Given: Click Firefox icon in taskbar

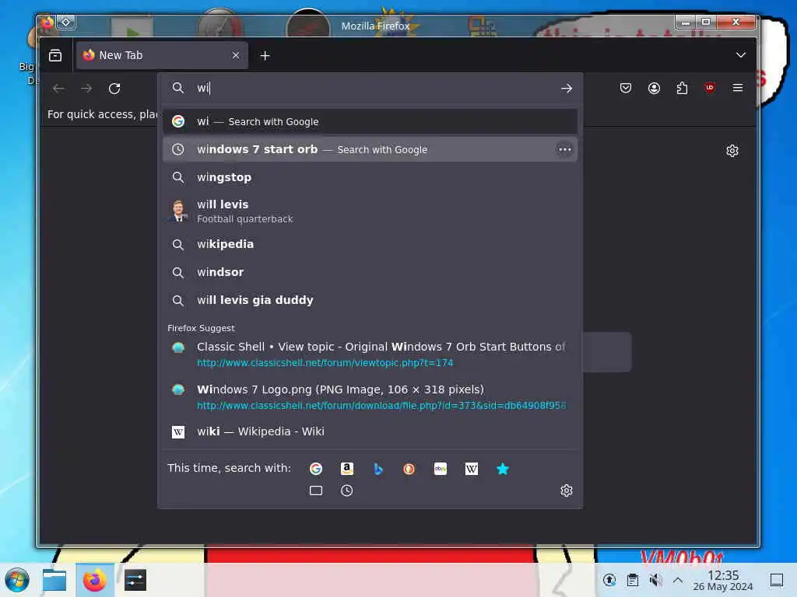Looking at the screenshot, I should (x=94, y=580).
